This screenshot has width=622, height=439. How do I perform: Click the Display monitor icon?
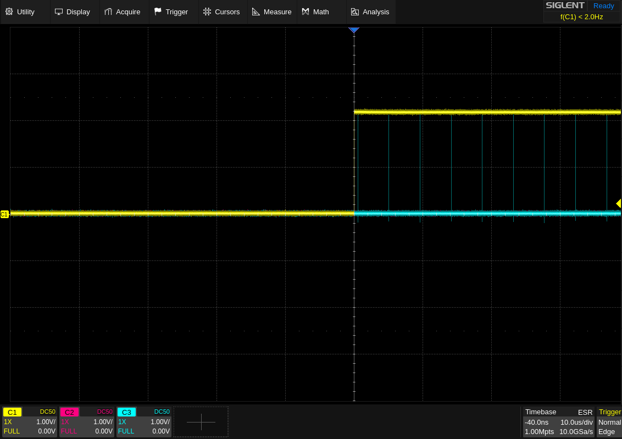point(59,12)
